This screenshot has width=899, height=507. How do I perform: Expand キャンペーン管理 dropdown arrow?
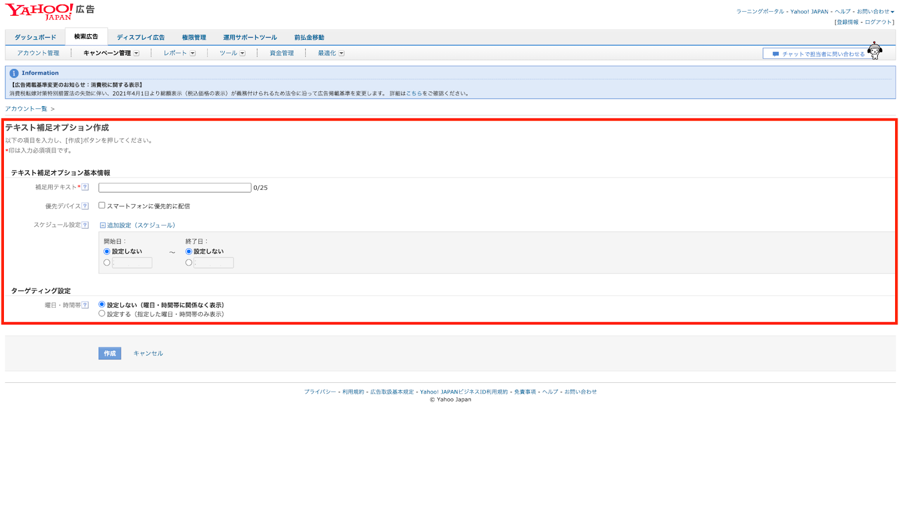(x=137, y=53)
